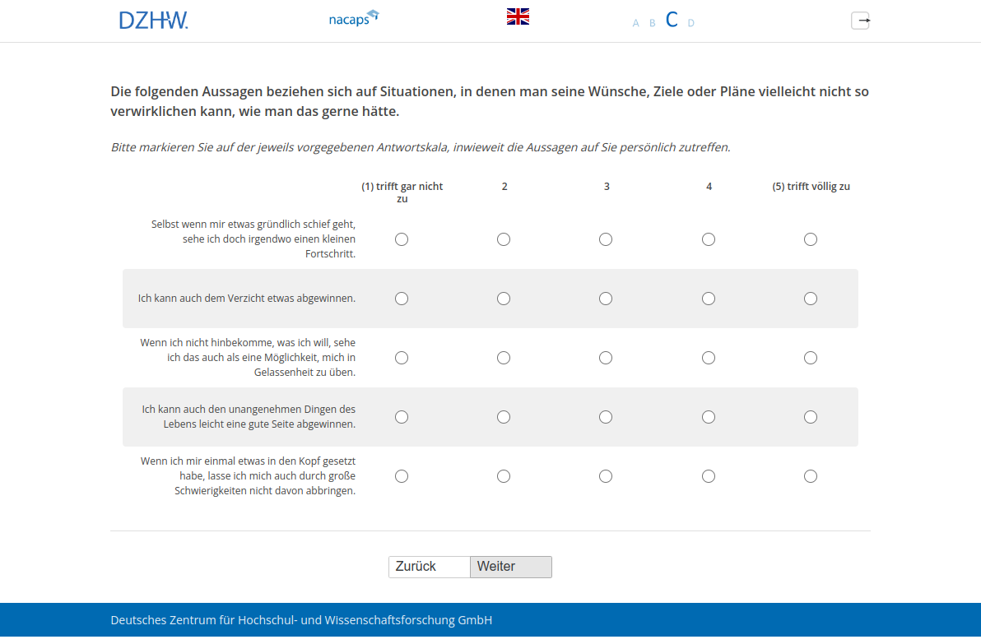Rate 'in den Kopf gesetzt' statement as 2
The height and width of the screenshot is (644, 981).
(x=504, y=476)
